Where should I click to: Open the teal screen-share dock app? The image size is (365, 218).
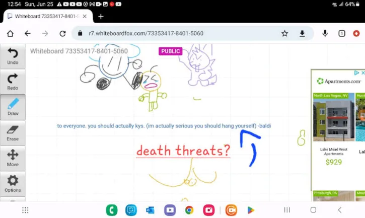point(131,210)
